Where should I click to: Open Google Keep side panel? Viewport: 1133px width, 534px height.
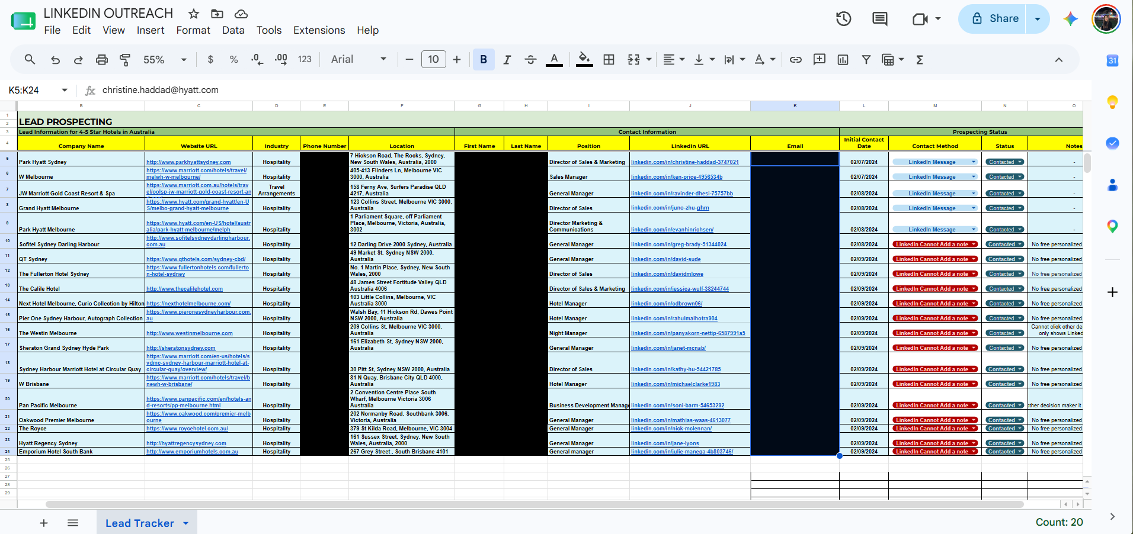click(1112, 102)
